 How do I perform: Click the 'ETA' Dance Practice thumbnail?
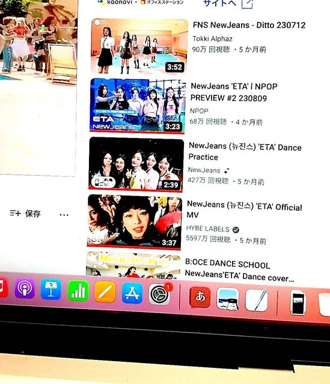136,164
